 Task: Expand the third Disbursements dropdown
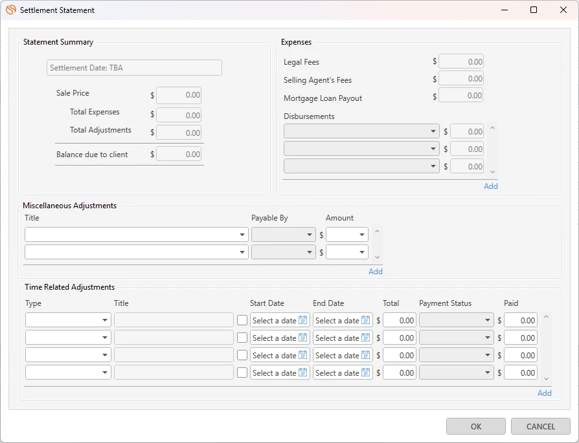click(x=361, y=166)
